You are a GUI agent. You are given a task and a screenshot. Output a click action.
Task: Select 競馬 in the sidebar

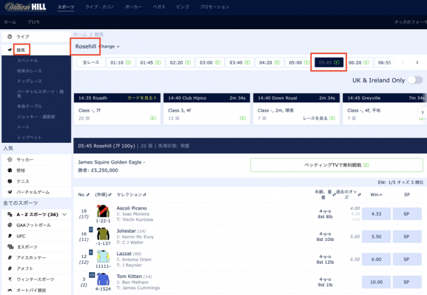(x=21, y=50)
